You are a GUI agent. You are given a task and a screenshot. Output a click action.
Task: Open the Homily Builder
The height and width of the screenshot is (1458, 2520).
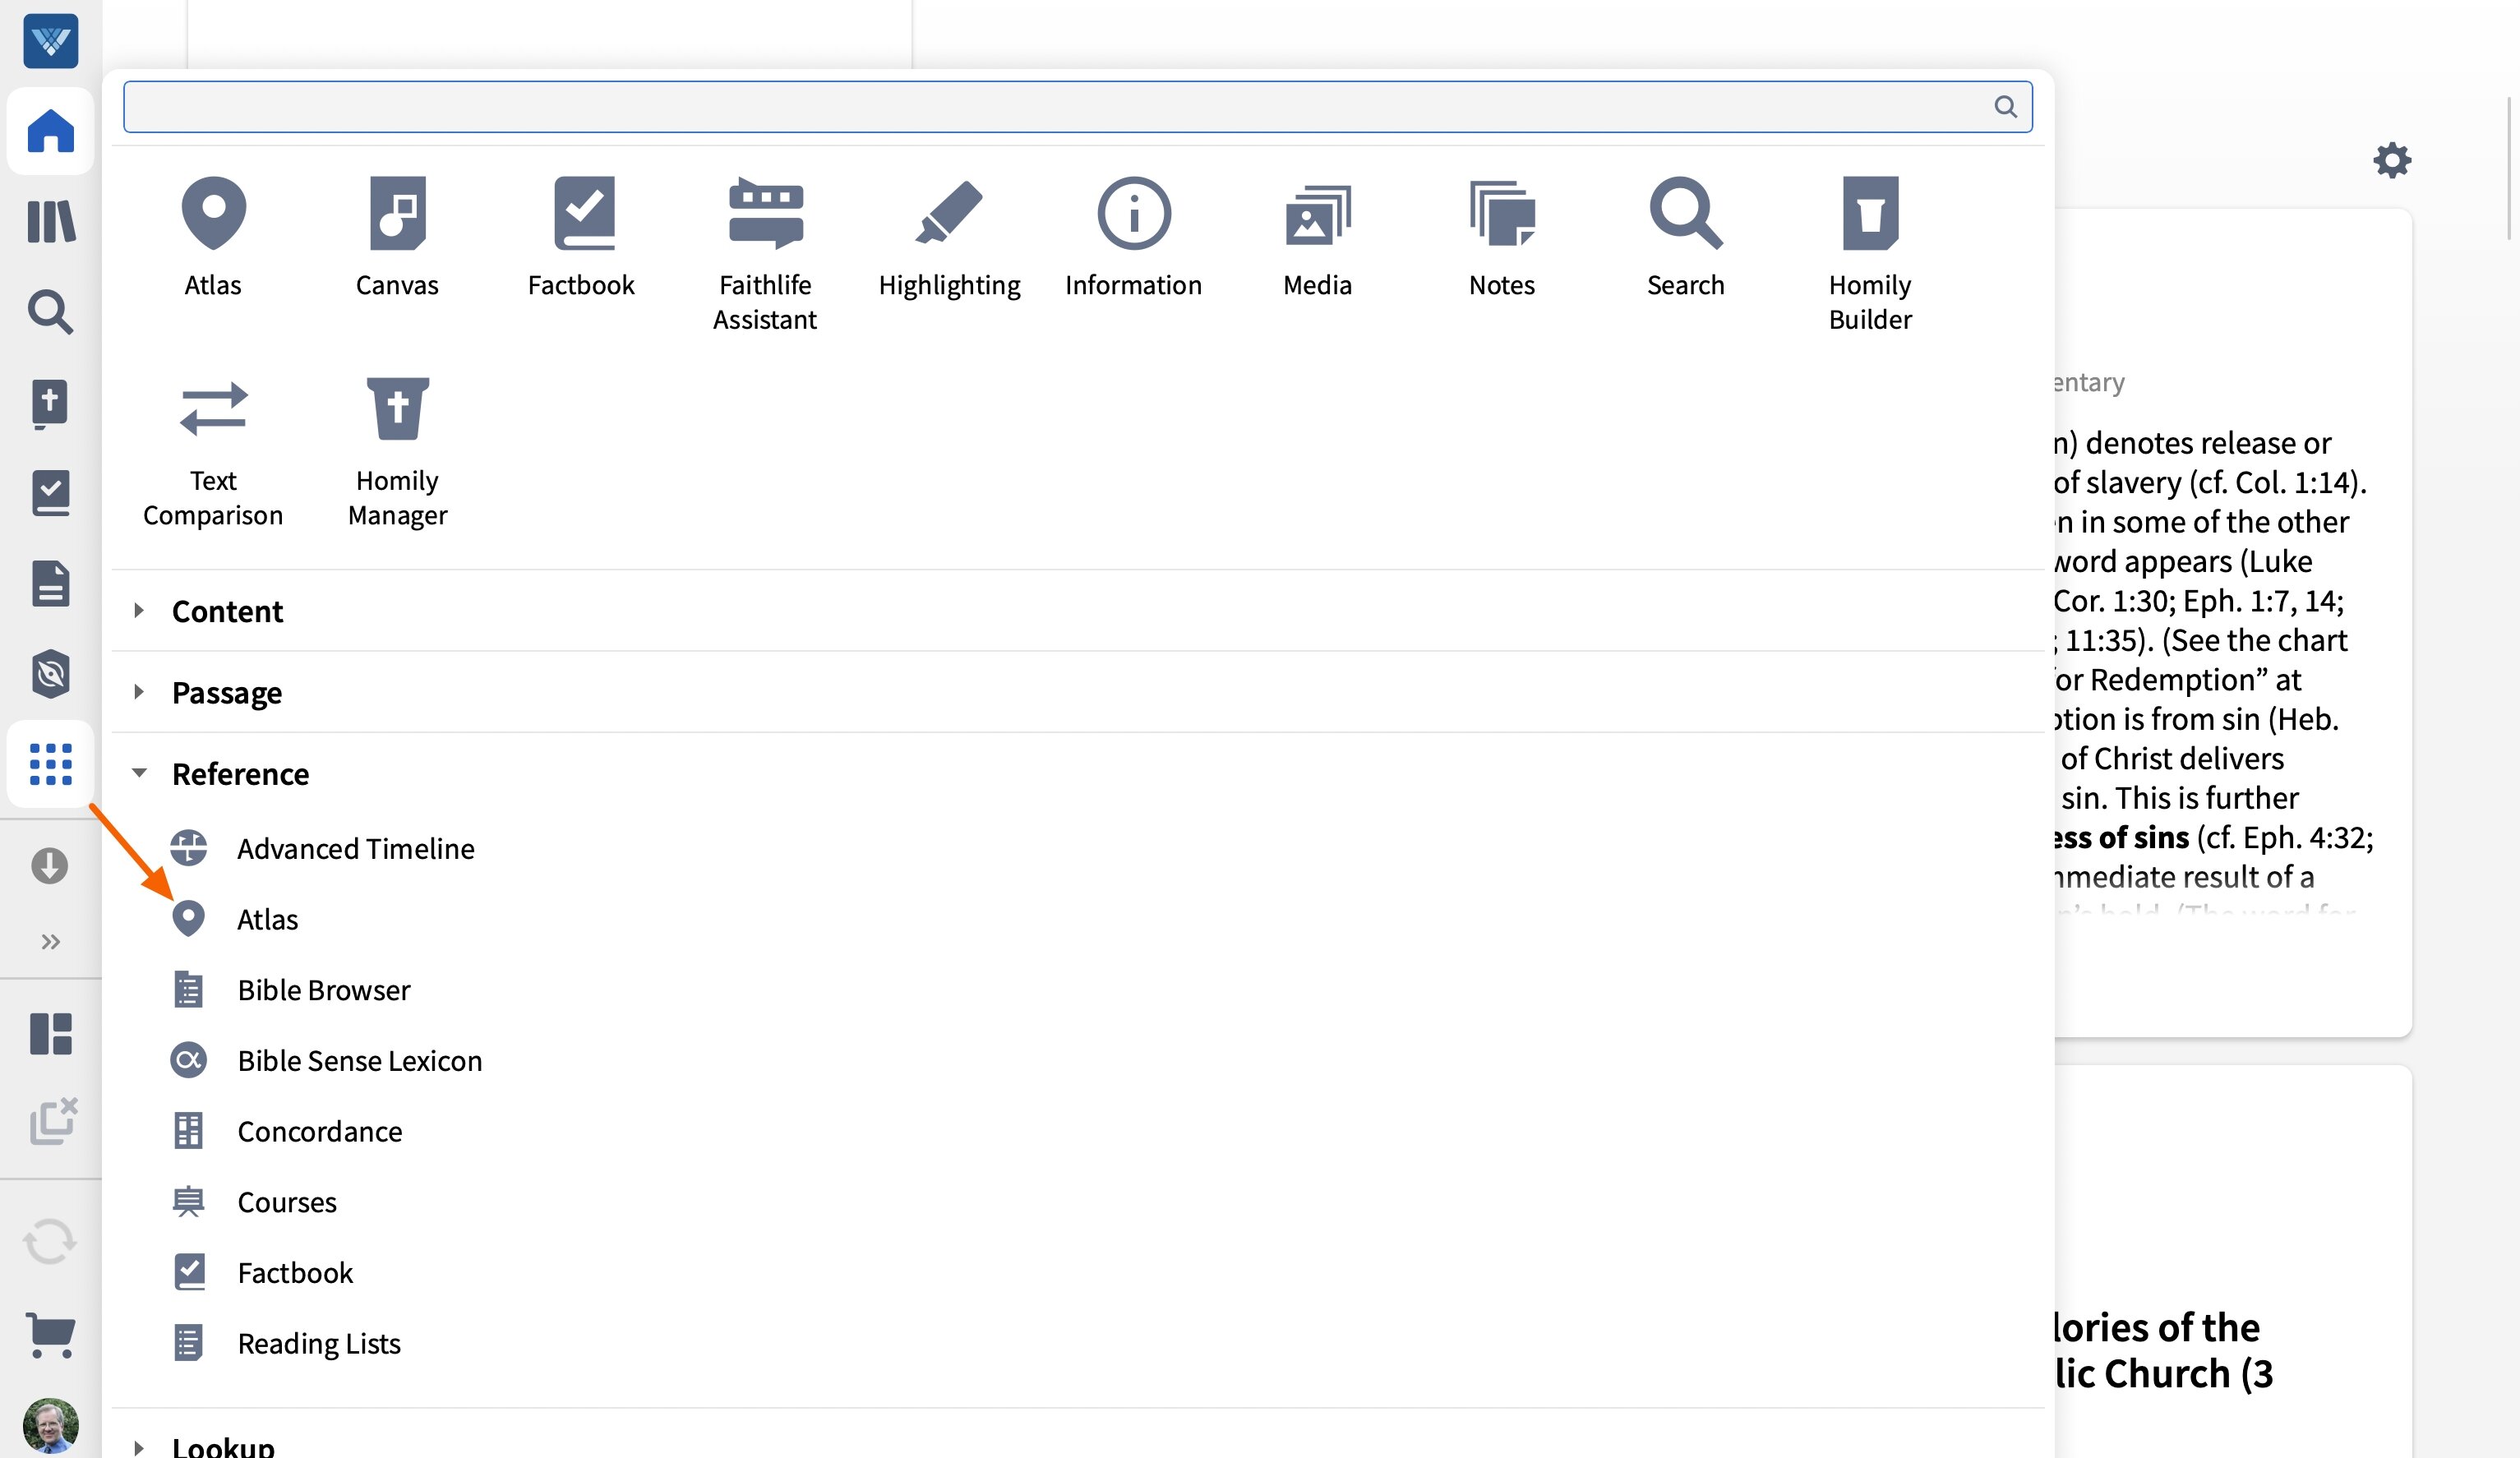coord(1870,250)
